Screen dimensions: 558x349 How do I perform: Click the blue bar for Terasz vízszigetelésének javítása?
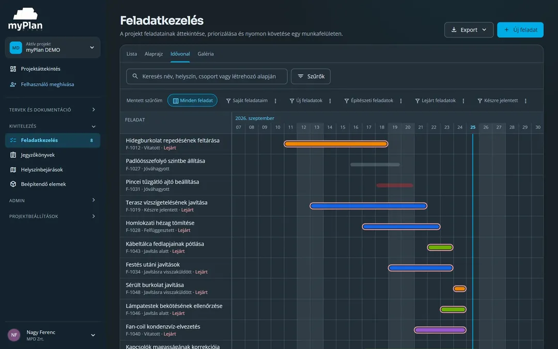[x=368, y=206]
